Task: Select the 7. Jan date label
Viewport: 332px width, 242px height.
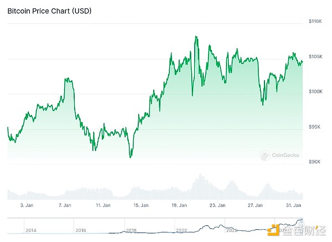Action: [x=65, y=205]
